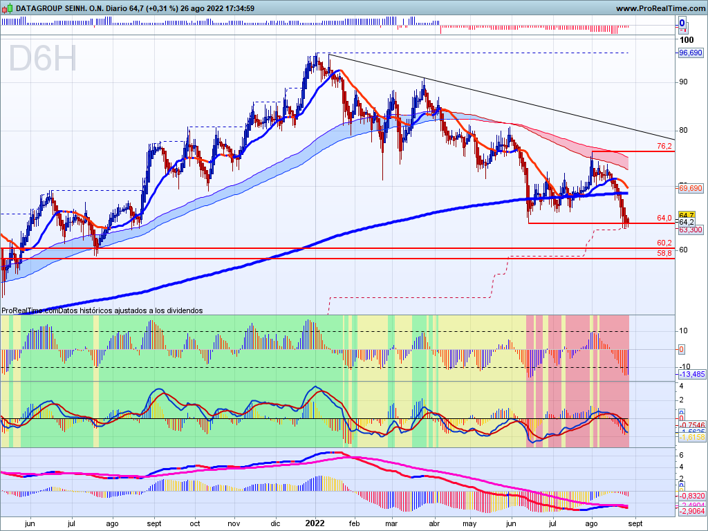Click the -0,7546 oscillator value label
This screenshot has width=708, height=531.
click(x=692, y=425)
